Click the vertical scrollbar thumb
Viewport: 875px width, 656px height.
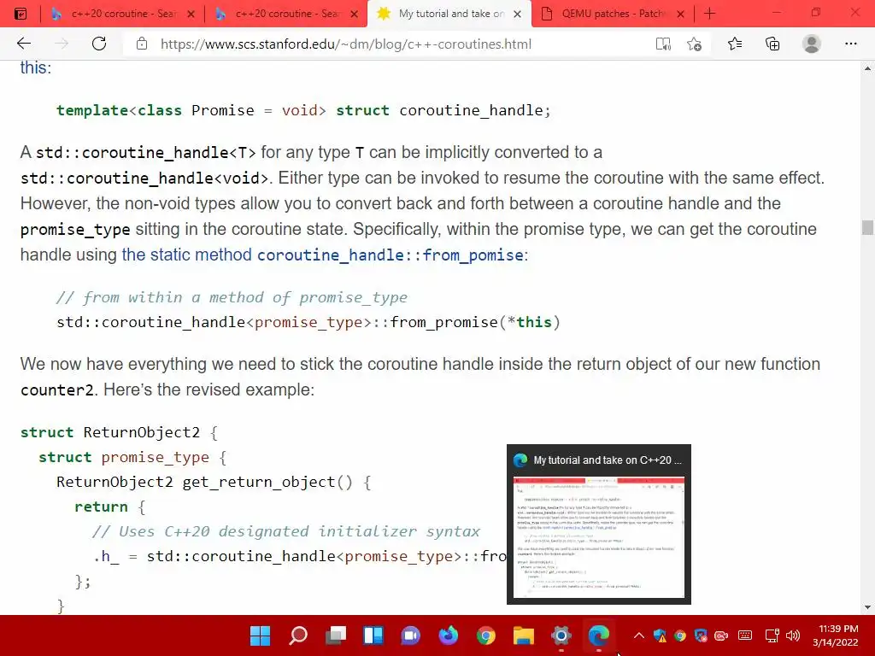[867, 227]
